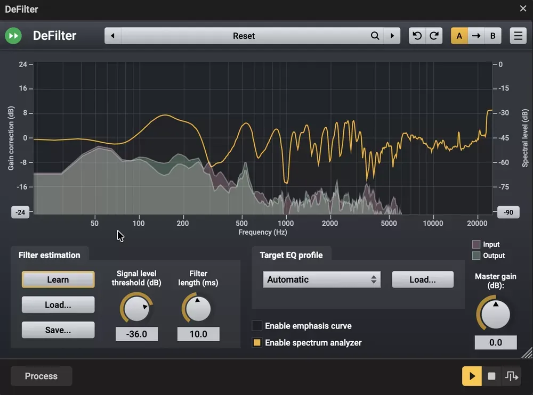Screen dimensions: 533x395
Task: Edit the -36.0 threshold value field
Action: click(136, 334)
